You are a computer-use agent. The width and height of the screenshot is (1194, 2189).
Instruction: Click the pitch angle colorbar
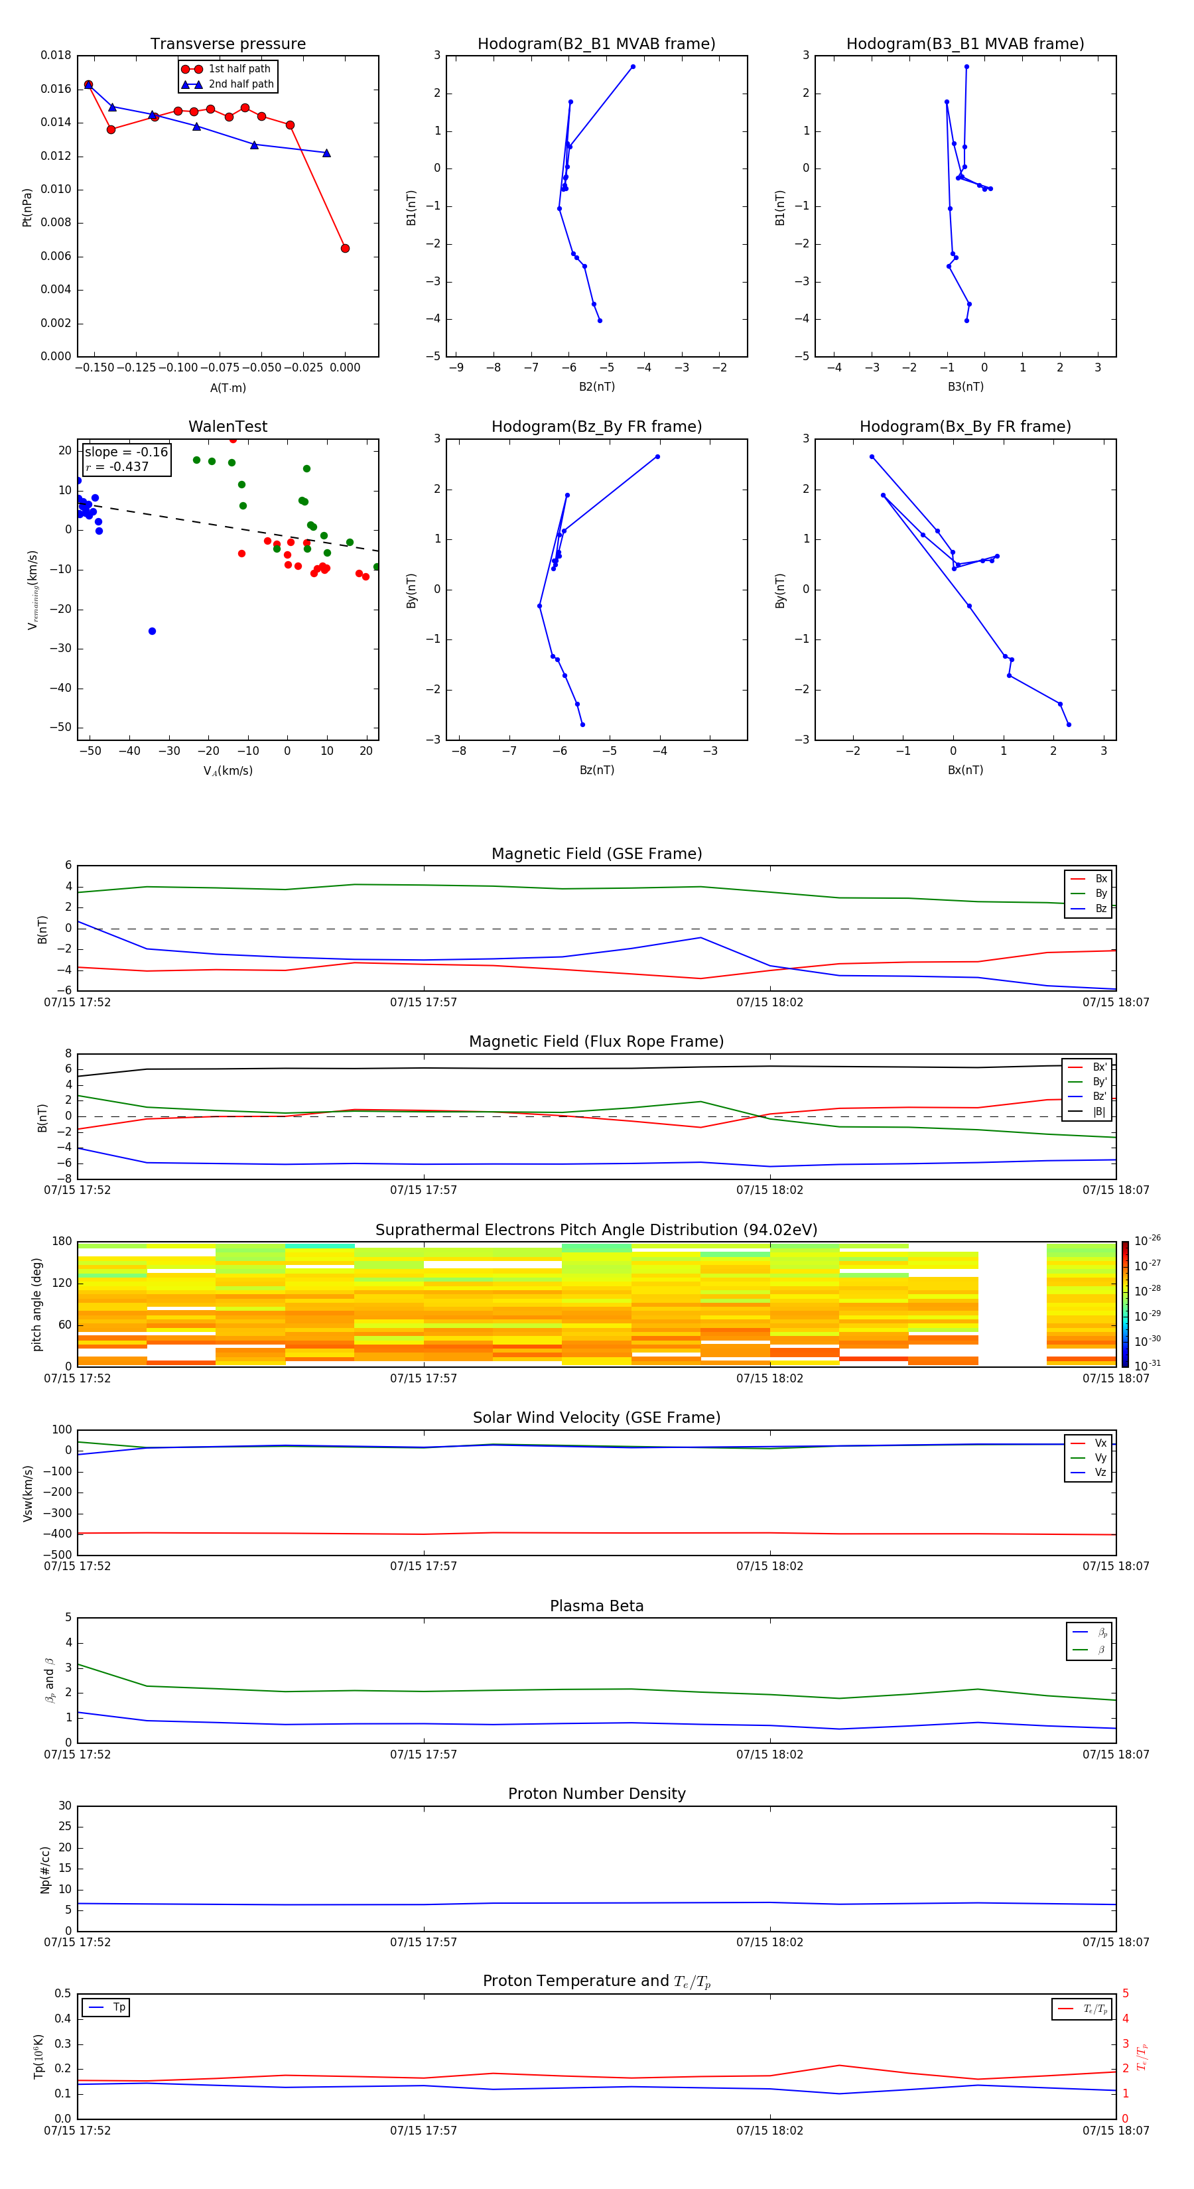click(x=1125, y=1303)
